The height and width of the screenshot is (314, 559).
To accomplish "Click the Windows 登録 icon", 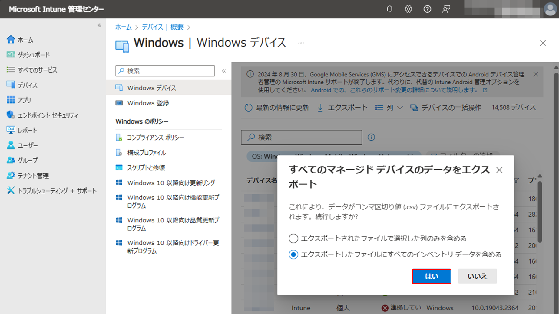I will [119, 103].
